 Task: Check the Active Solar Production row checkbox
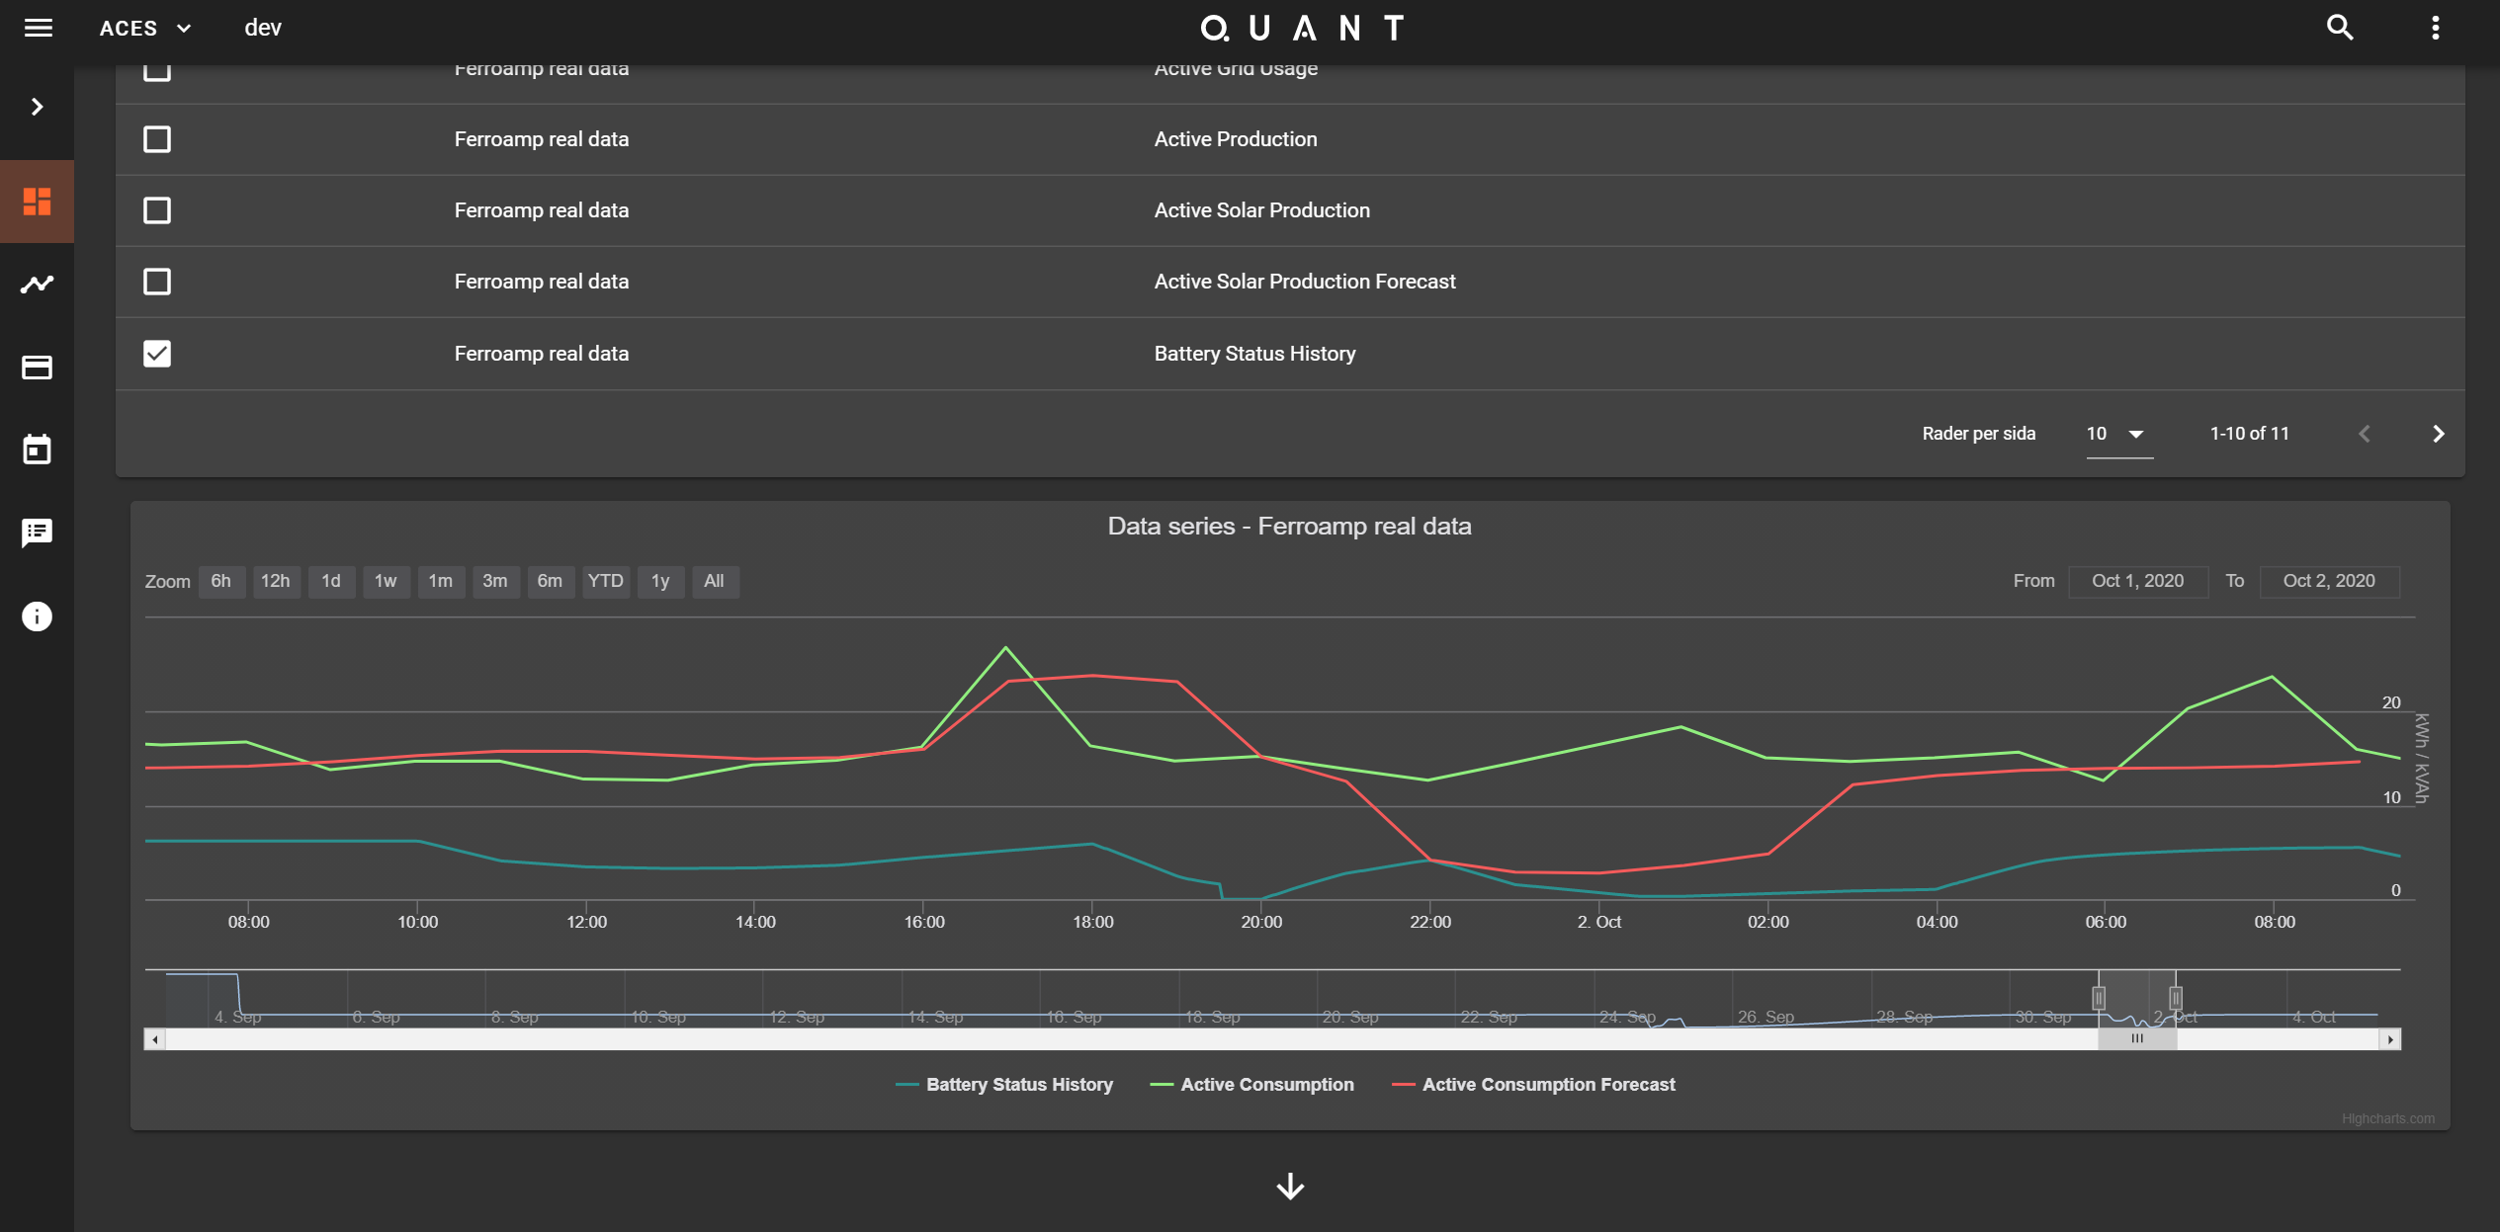point(157,210)
